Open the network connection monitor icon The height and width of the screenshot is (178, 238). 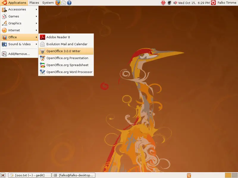pyautogui.click(x=169, y=3)
